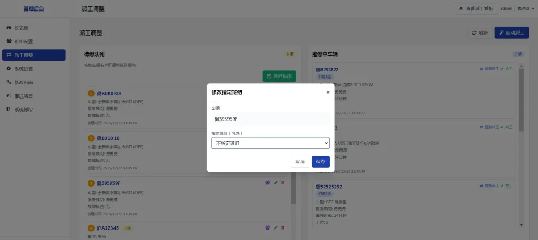Click the 7辆 count badge
The image size is (538, 240).
[x=518, y=54]
